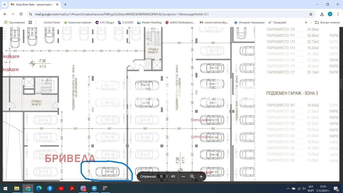Select the Vista River Park tab
This screenshot has width=343, height=193.
(33, 4)
